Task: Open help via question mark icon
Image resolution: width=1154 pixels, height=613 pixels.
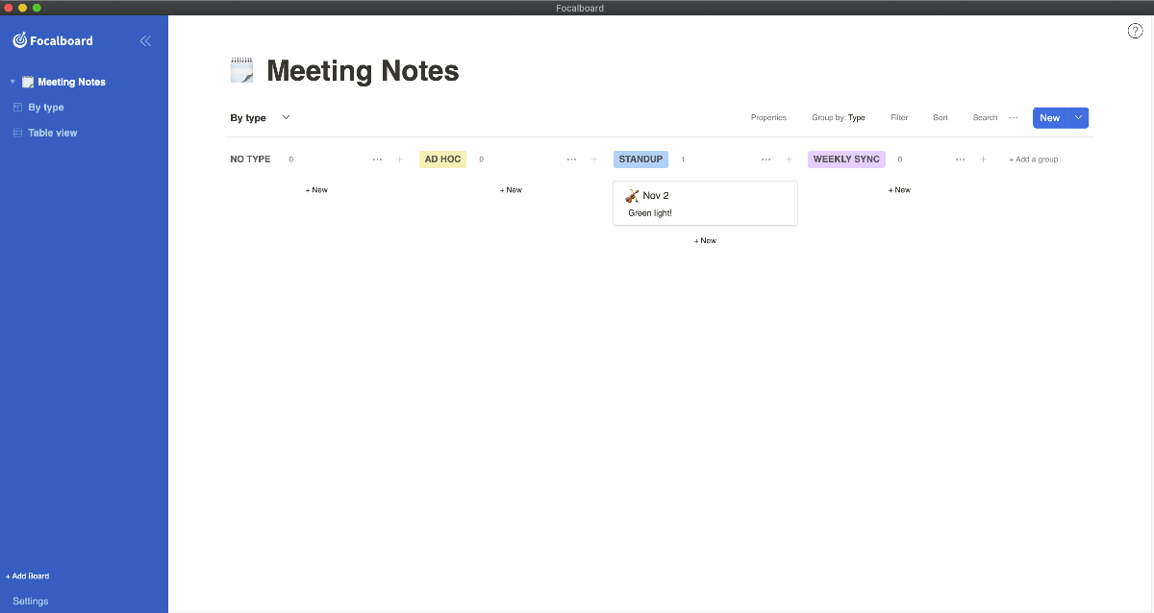Action: pyautogui.click(x=1135, y=31)
